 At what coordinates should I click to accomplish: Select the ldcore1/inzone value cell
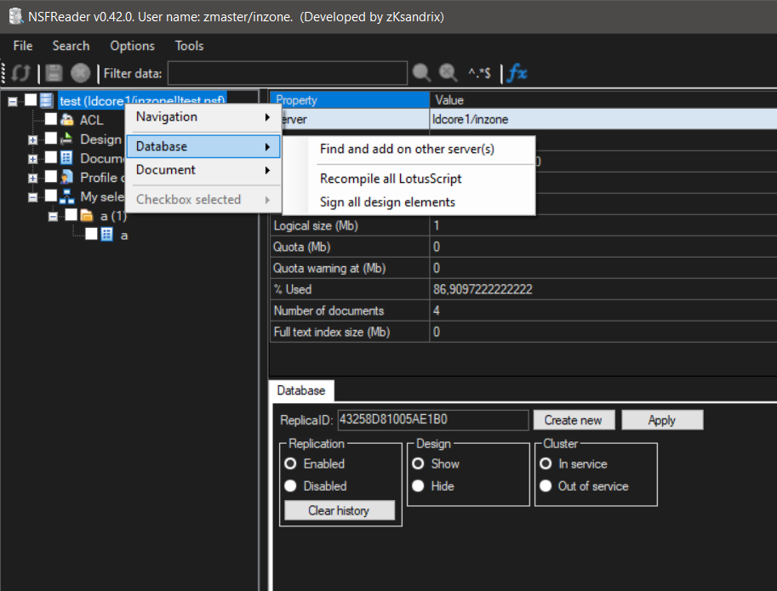coord(603,119)
